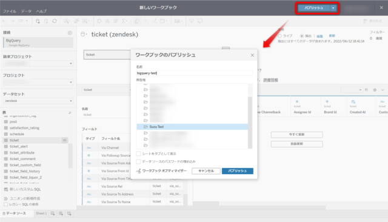Open the data grid settings gear icon
The height and width of the screenshot is (222, 388).
click(375, 90)
